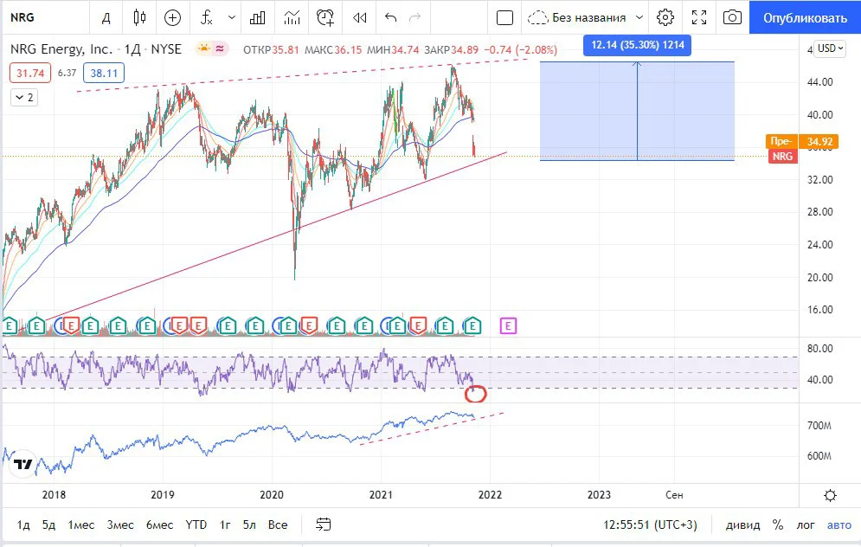Open chart settings gear icon
Viewport: 861px width, 547px height.
[665, 17]
